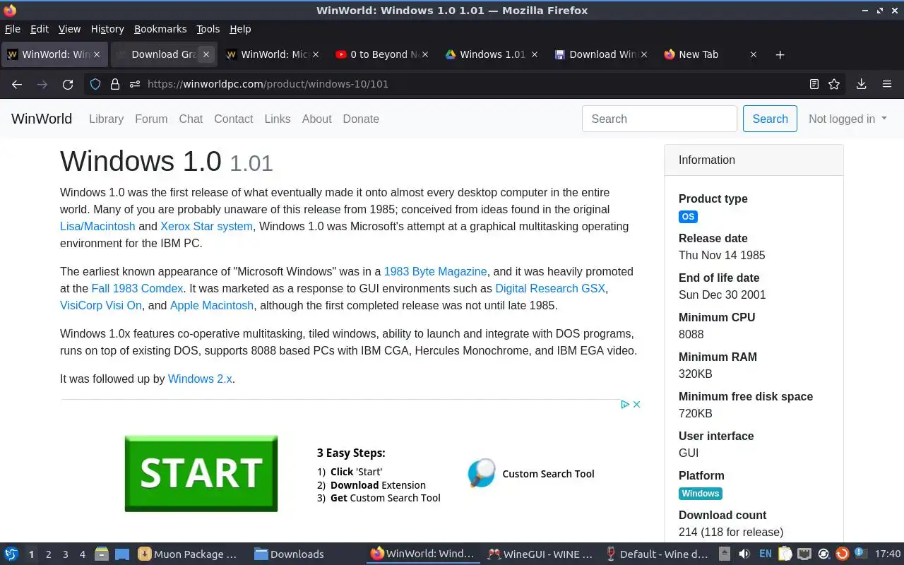Switch to the Windows 1.01 Drive tab
Screen dimensions: 904x565
pos(491,54)
